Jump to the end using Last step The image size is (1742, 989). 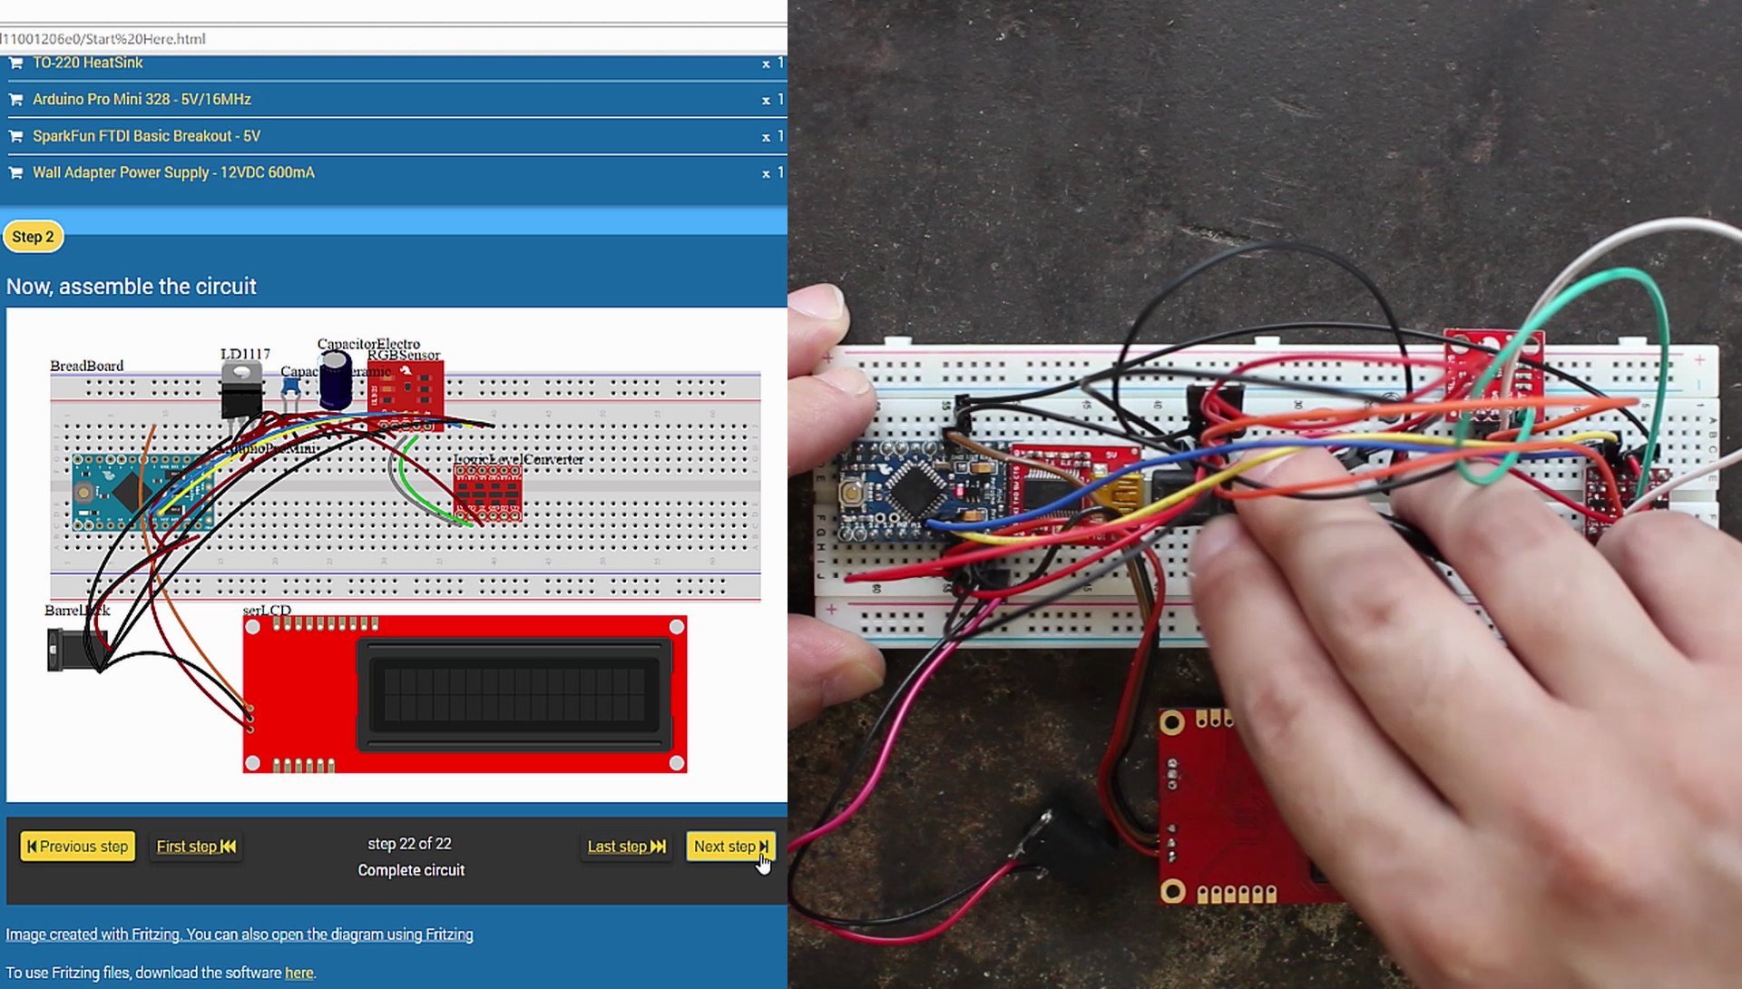(624, 846)
